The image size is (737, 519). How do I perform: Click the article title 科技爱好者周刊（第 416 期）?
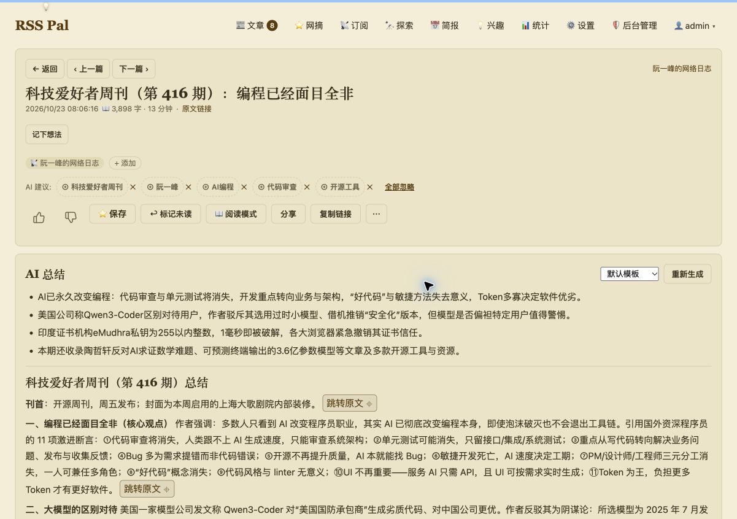tap(190, 93)
